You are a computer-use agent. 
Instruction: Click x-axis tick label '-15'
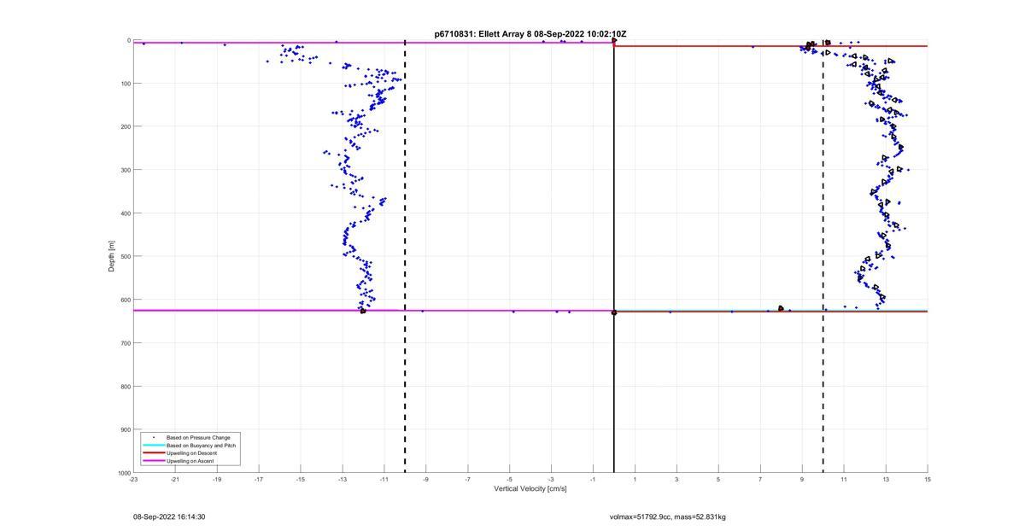[x=301, y=479]
